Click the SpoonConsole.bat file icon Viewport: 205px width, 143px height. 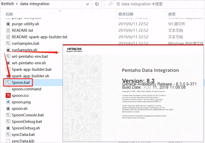point(8,115)
